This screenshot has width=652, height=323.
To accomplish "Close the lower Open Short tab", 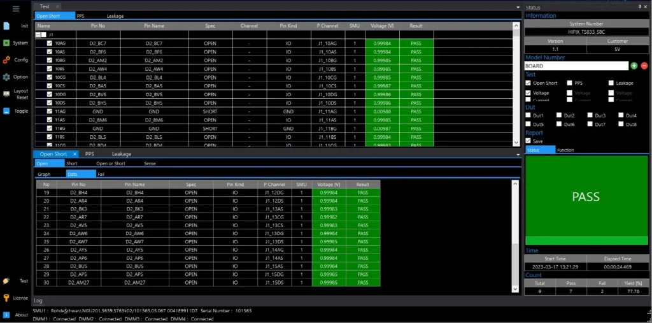I will point(74,154).
